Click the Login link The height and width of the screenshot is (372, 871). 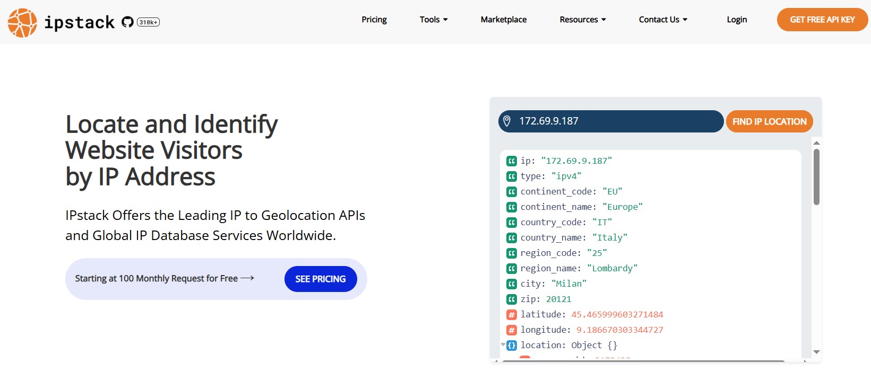(x=737, y=20)
